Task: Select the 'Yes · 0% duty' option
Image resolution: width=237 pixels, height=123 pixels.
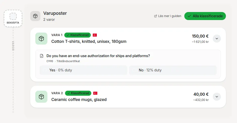Action: [x=83, y=70]
